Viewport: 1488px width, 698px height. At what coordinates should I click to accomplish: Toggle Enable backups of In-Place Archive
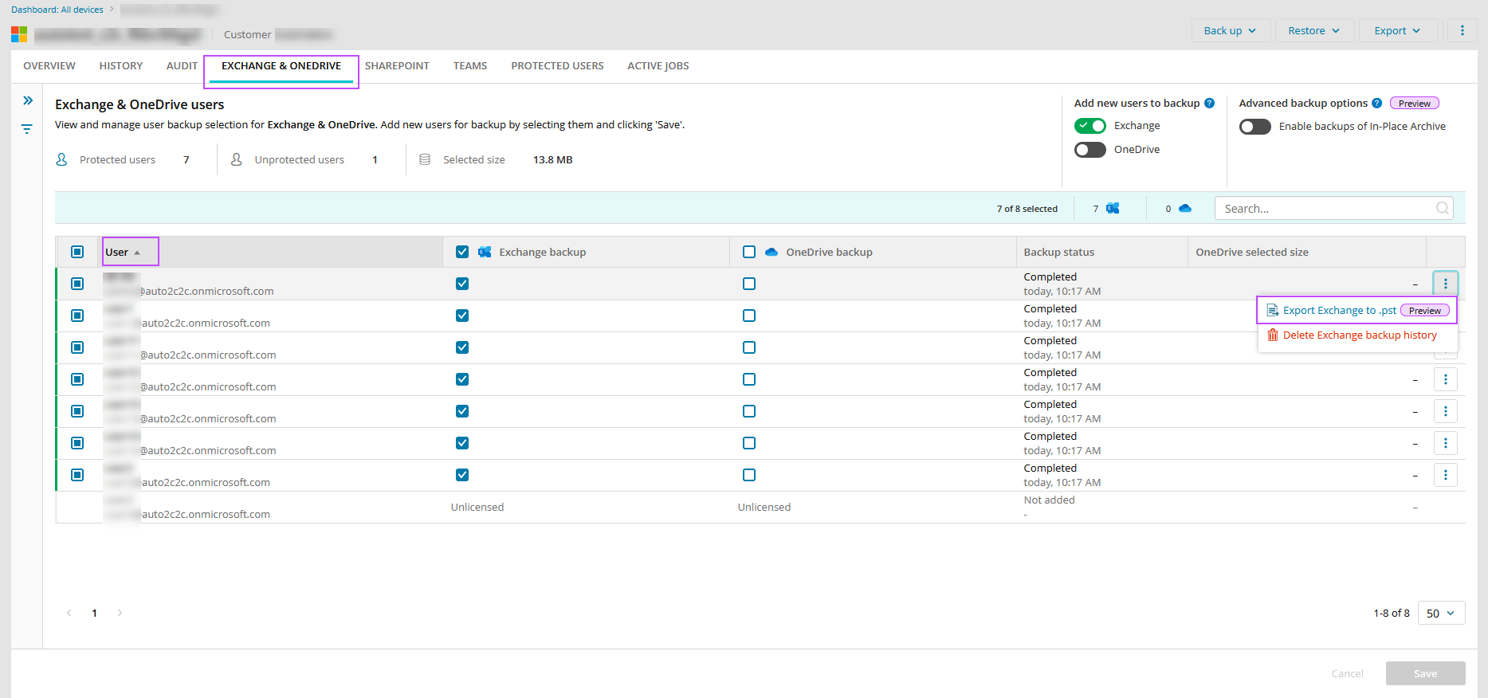click(x=1254, y=127)
